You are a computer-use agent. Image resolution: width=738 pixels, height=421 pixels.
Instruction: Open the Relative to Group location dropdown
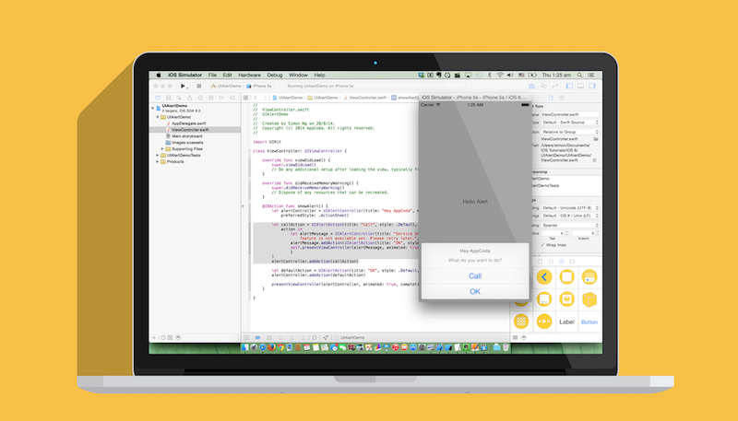tap(570, 132)
